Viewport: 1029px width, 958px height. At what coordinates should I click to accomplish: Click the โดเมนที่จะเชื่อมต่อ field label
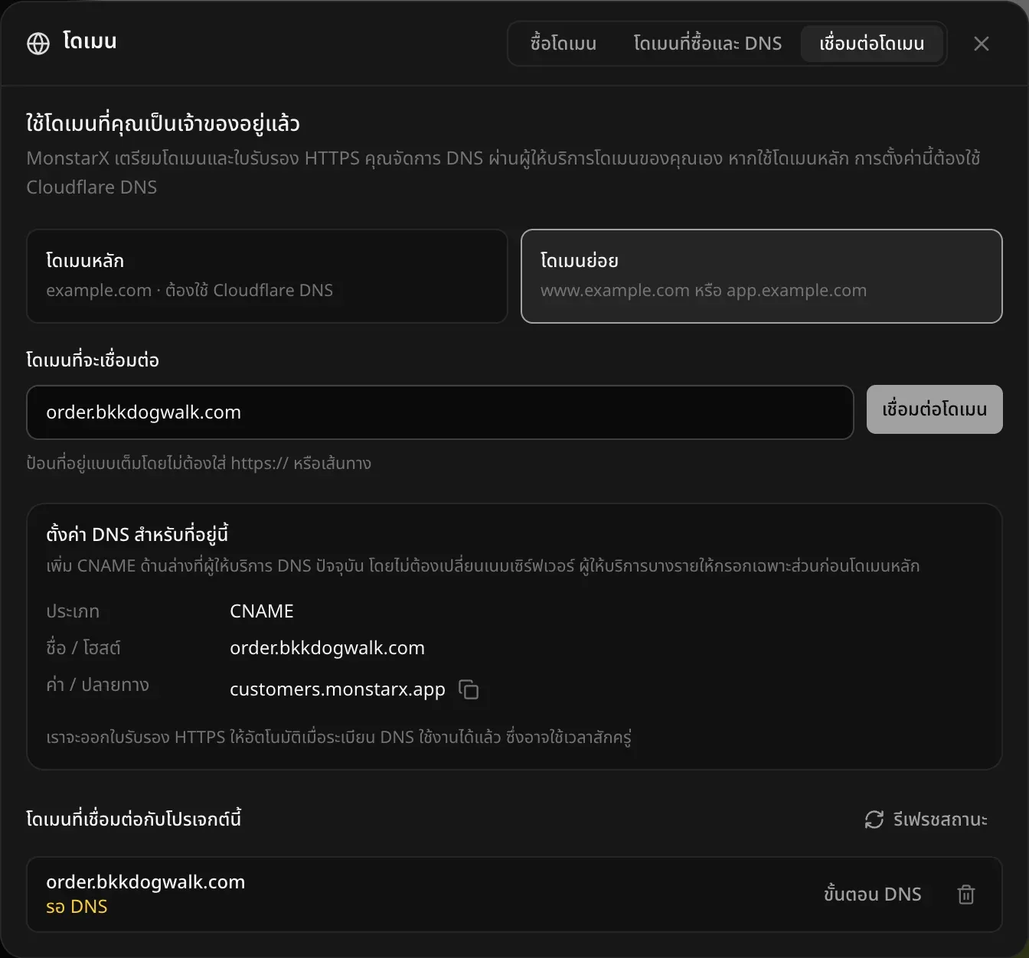pyautogui.click(x=93, y=360)
